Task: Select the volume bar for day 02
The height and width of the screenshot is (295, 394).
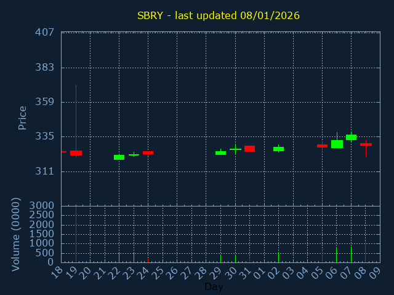Action: (x=278, y=258)
